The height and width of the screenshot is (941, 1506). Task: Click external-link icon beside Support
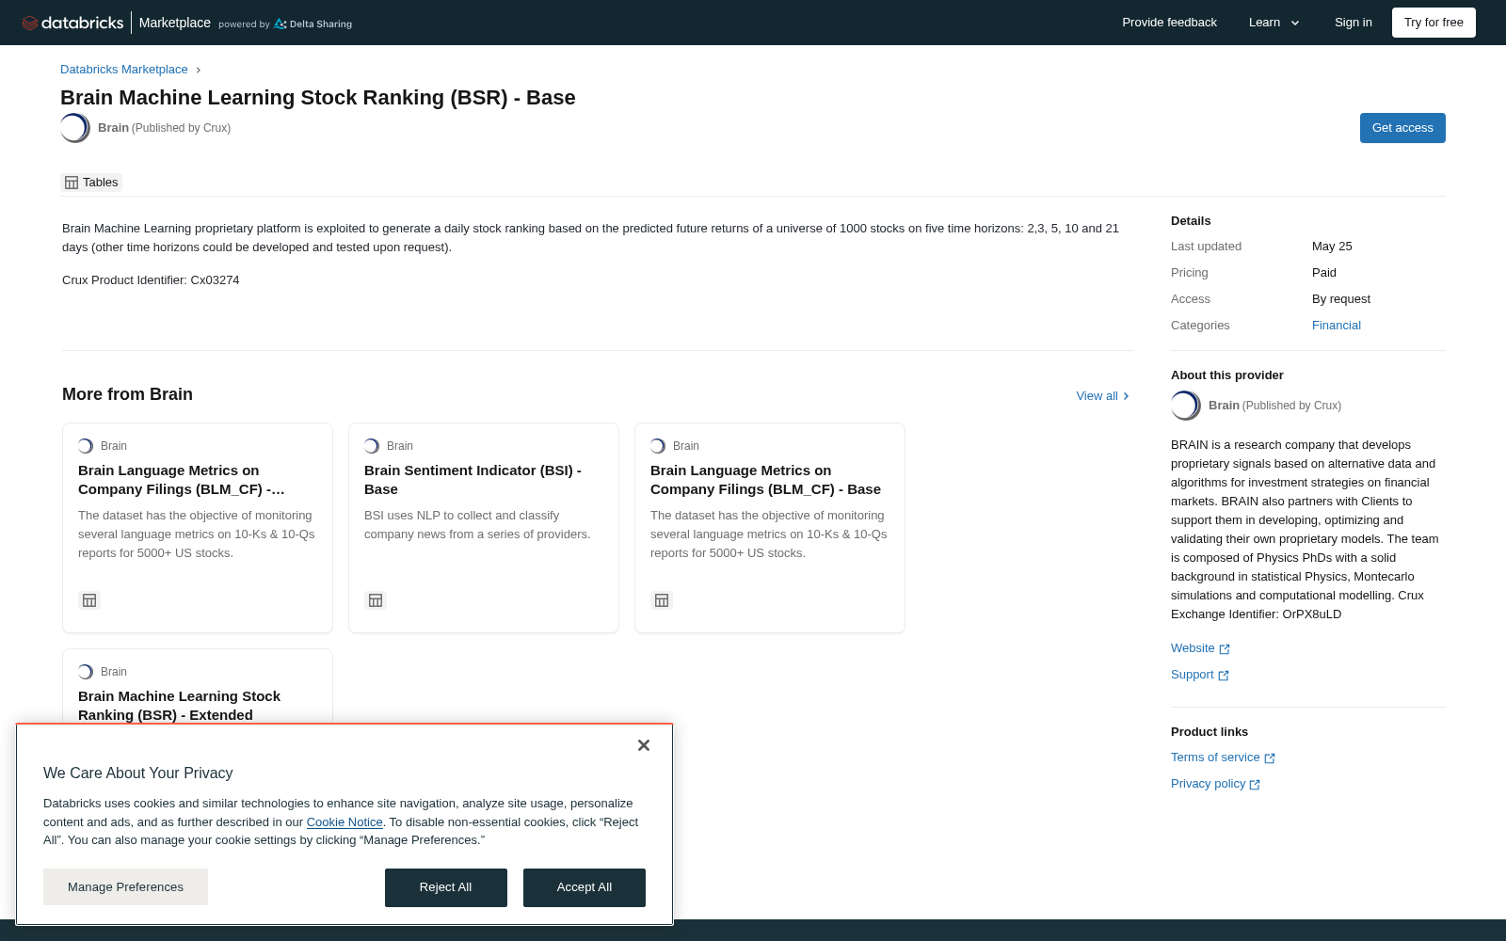coord(1224,676)
